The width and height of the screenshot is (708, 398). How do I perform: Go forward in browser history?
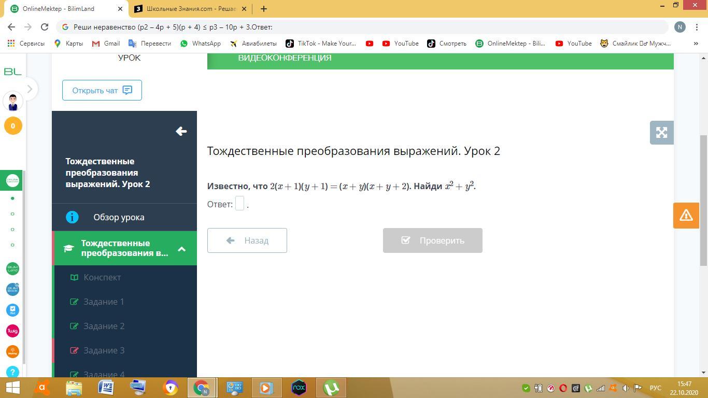point(28,27)
